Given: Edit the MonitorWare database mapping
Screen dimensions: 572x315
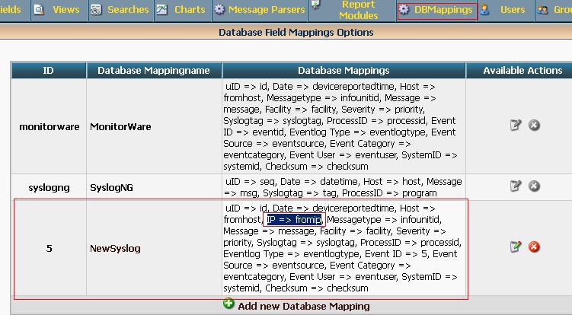Looking at the screenshot, I should coord(516,125).
